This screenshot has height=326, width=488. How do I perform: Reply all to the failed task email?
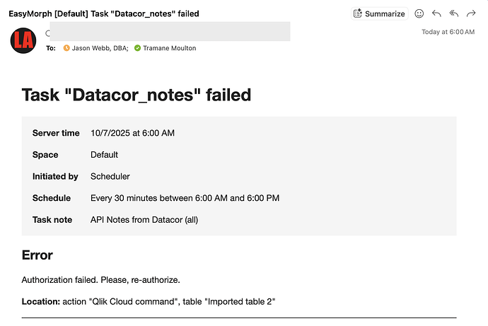(453, 13)
